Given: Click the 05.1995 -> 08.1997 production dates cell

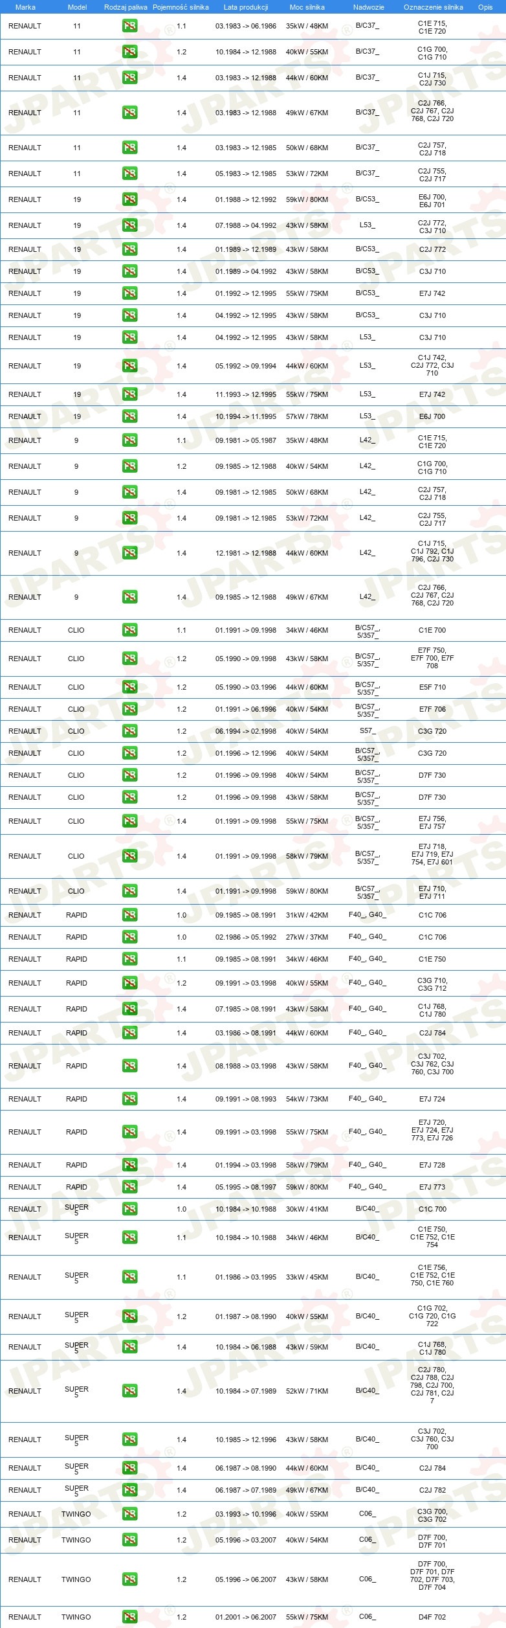Looking at the screenshot, I should [246, 1187].
